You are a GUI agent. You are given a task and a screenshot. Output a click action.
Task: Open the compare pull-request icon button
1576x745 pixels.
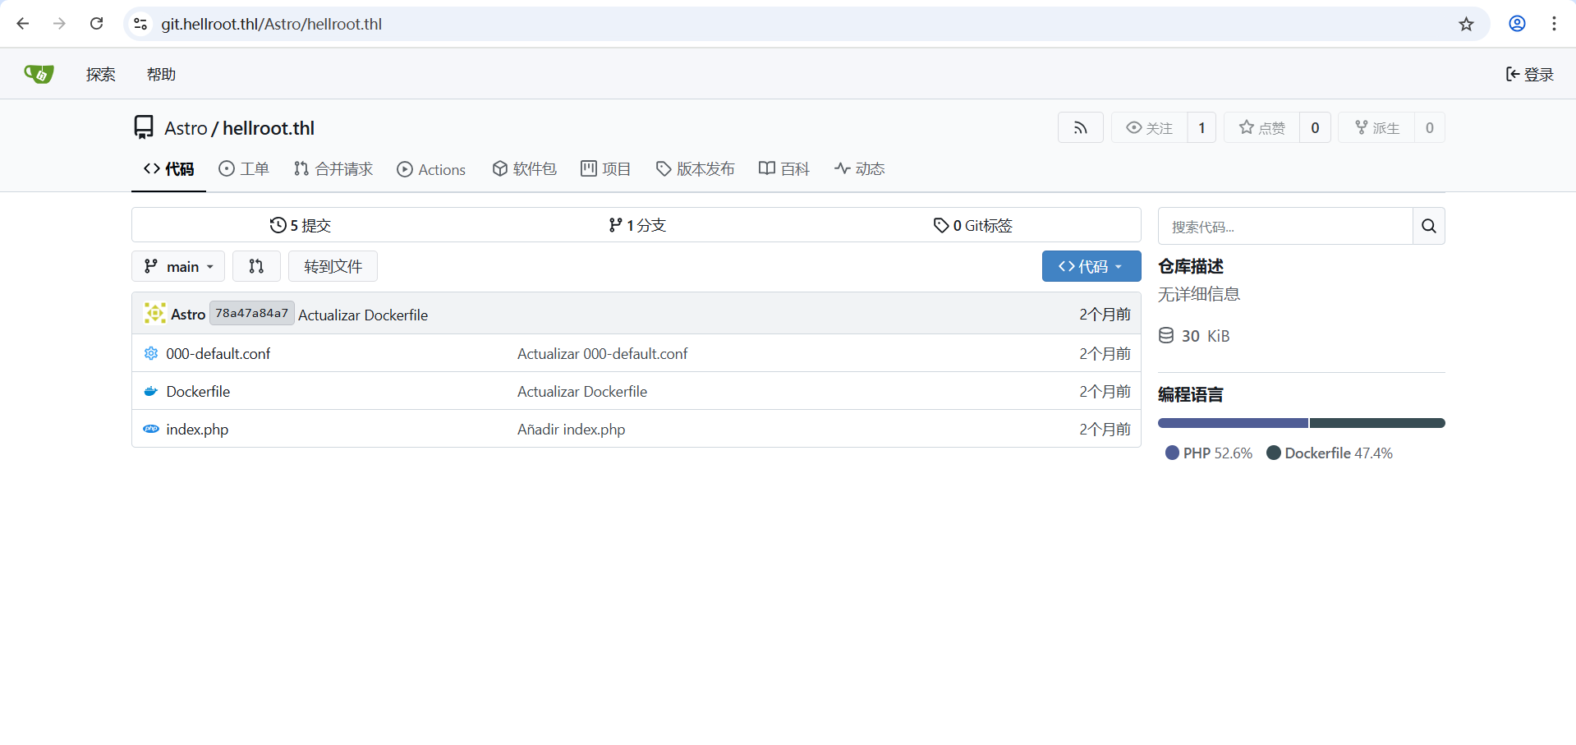point(256,266)
